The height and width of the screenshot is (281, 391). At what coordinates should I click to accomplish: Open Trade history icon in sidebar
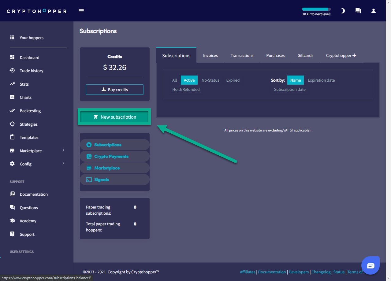coord(12,71)
